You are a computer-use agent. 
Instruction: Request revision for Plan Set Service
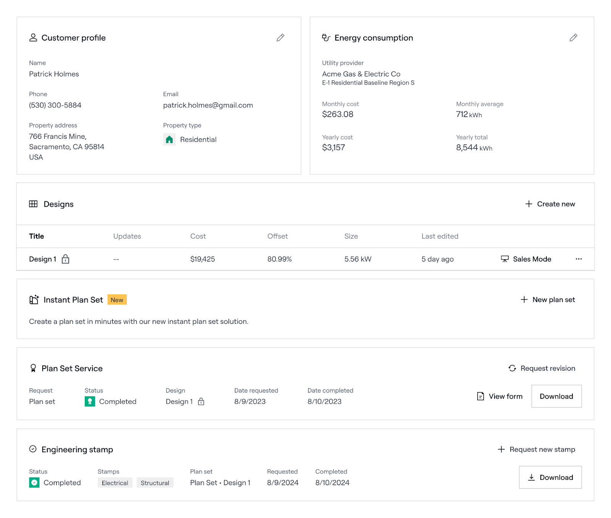point(541,368)
